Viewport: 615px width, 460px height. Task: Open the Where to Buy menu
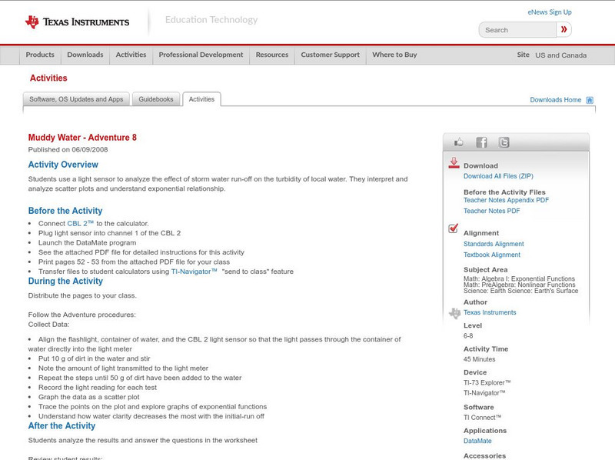point(394,55)
